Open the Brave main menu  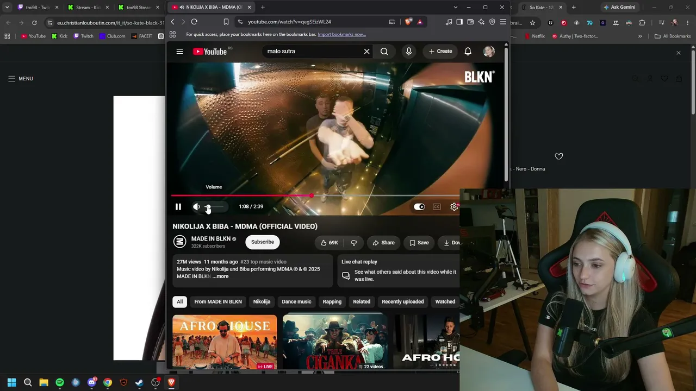[503, 22]
